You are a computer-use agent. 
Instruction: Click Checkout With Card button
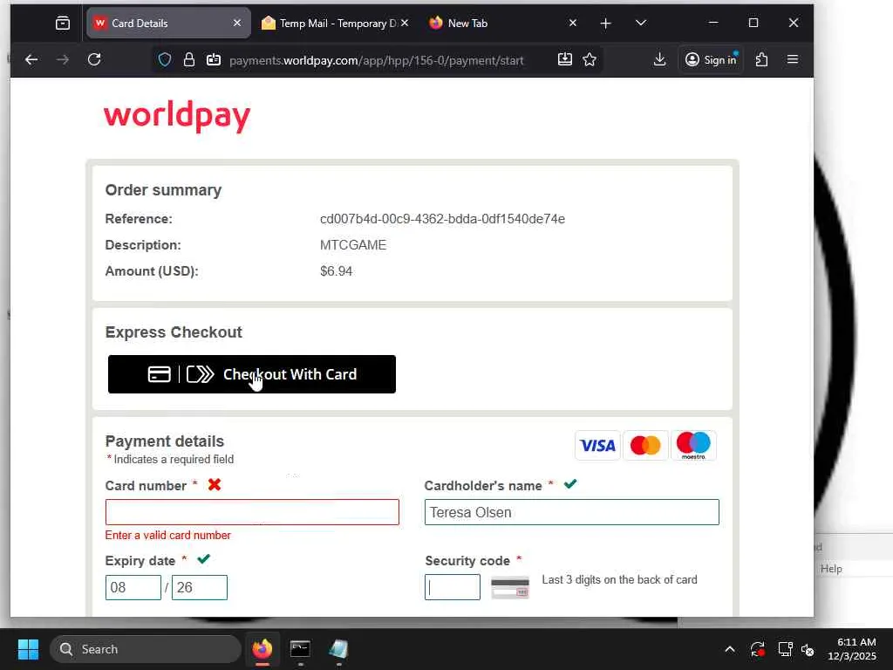[252, 374]
